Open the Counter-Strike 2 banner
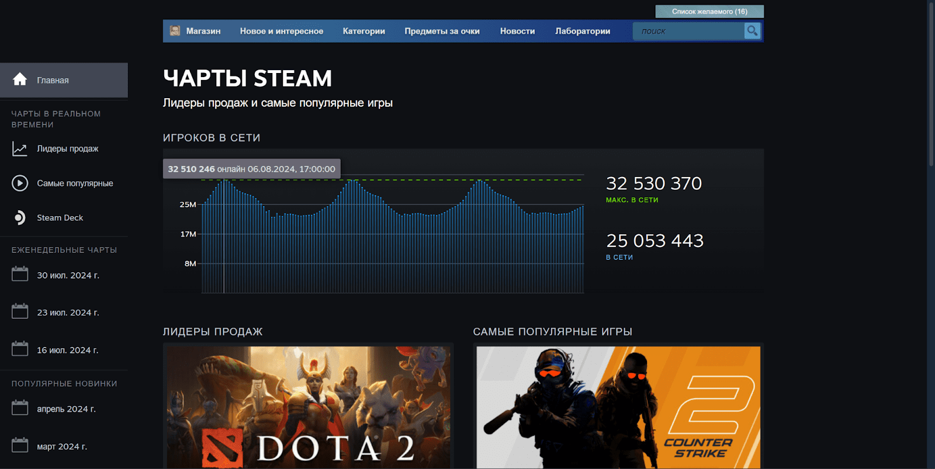Screen dimensions: 935x469 (x=618, y=407)
